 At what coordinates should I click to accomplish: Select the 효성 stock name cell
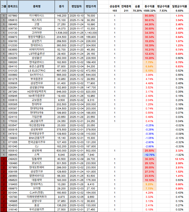[36, 205]
